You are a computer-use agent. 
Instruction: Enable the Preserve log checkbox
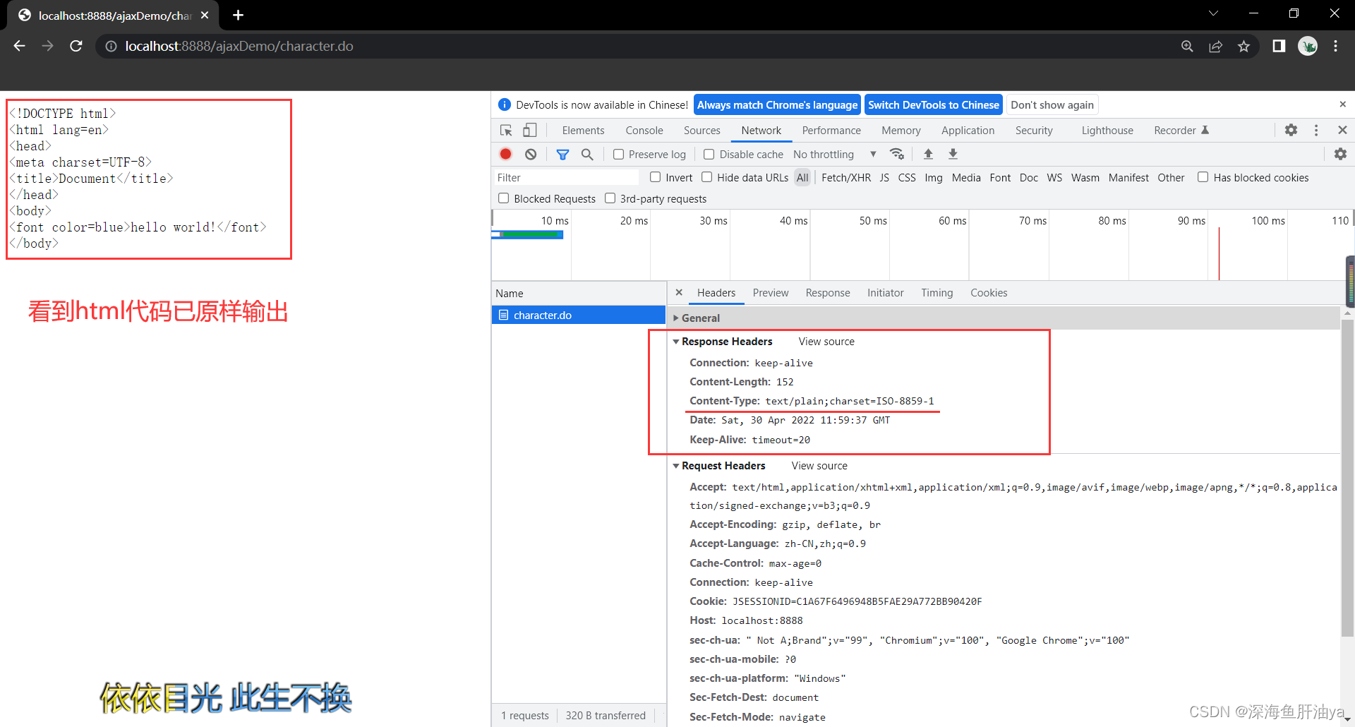click(618, 154)
